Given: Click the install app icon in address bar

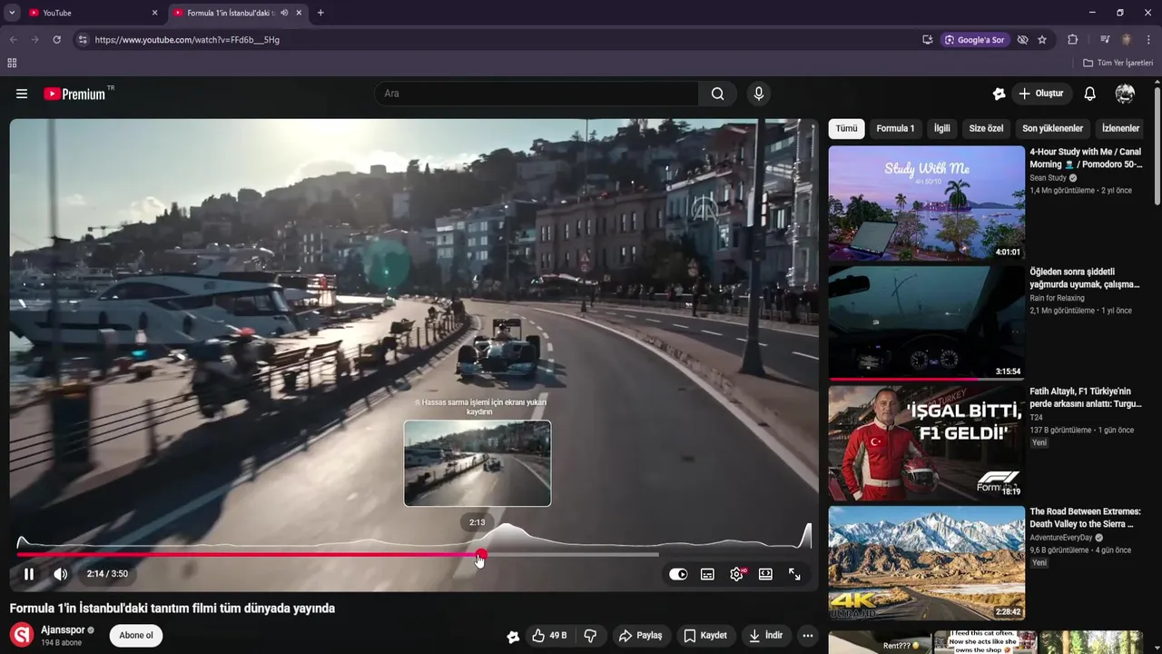Looking at the screenshot, I should pyautogui.click(x=927, y=40).
